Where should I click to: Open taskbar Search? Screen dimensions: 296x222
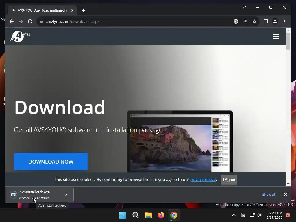(136, 215)
